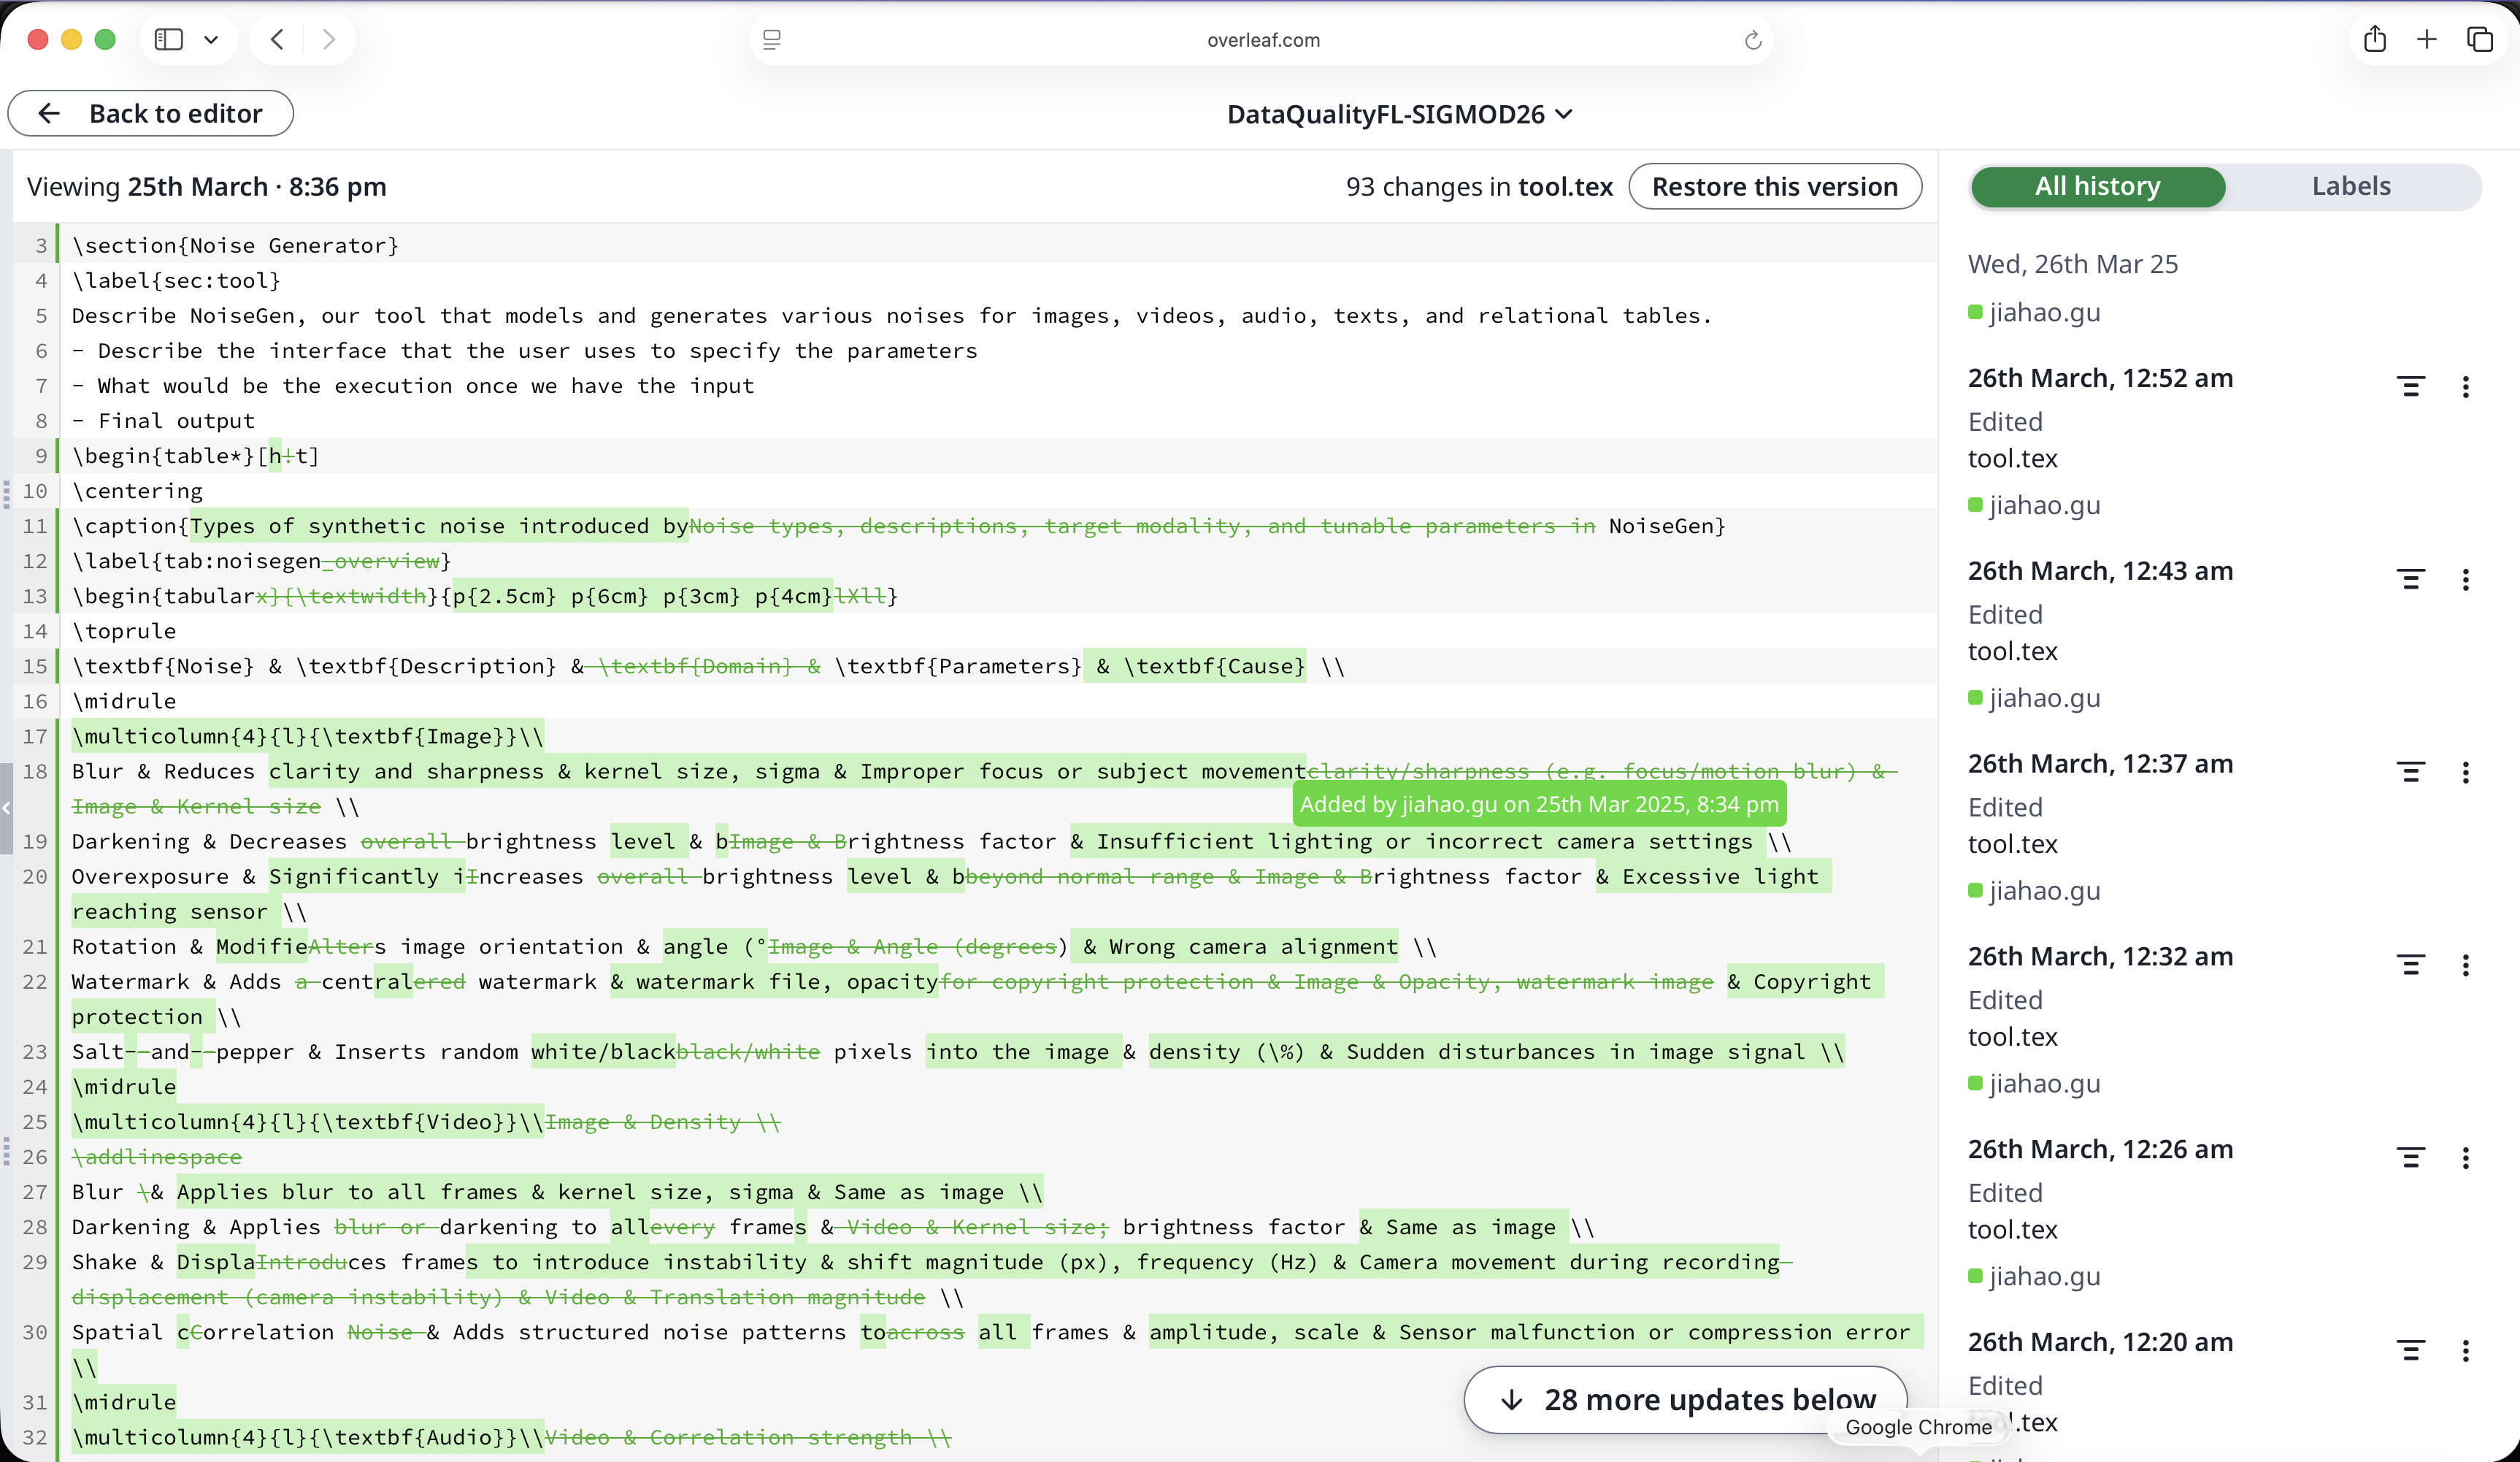Click the page reload icon
2520x1462 pixels.
point(1752,40)
